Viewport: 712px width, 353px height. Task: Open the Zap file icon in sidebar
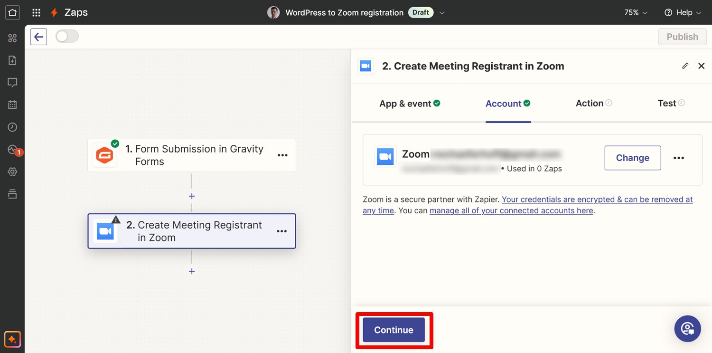(12, 60)
